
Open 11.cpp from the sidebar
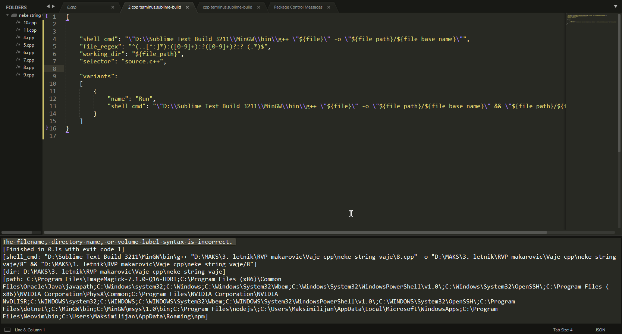(x=30, y=30)
